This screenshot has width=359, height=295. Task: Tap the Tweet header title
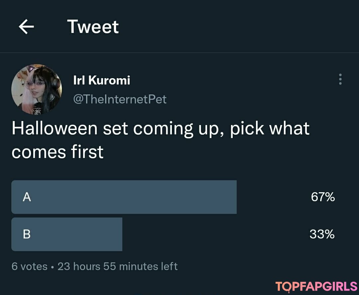[93, 27]
